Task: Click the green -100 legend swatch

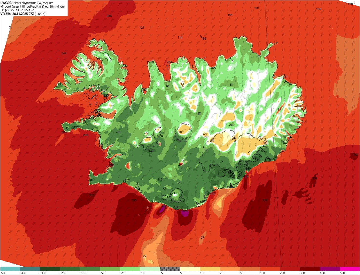Action: [x=90, y=269]
